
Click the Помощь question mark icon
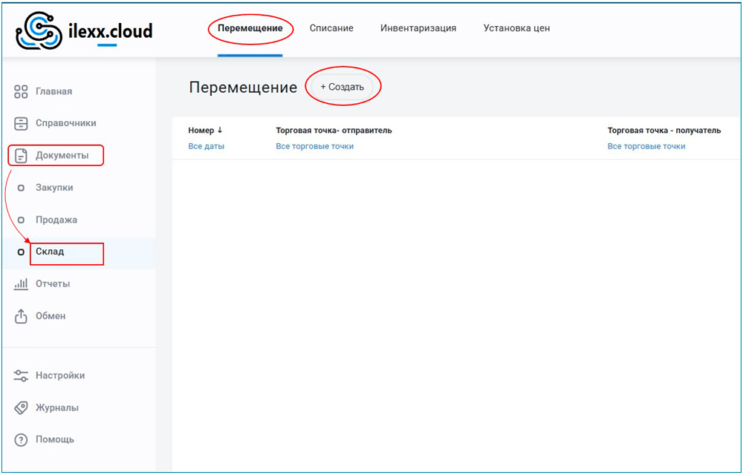tap(21, 439)
